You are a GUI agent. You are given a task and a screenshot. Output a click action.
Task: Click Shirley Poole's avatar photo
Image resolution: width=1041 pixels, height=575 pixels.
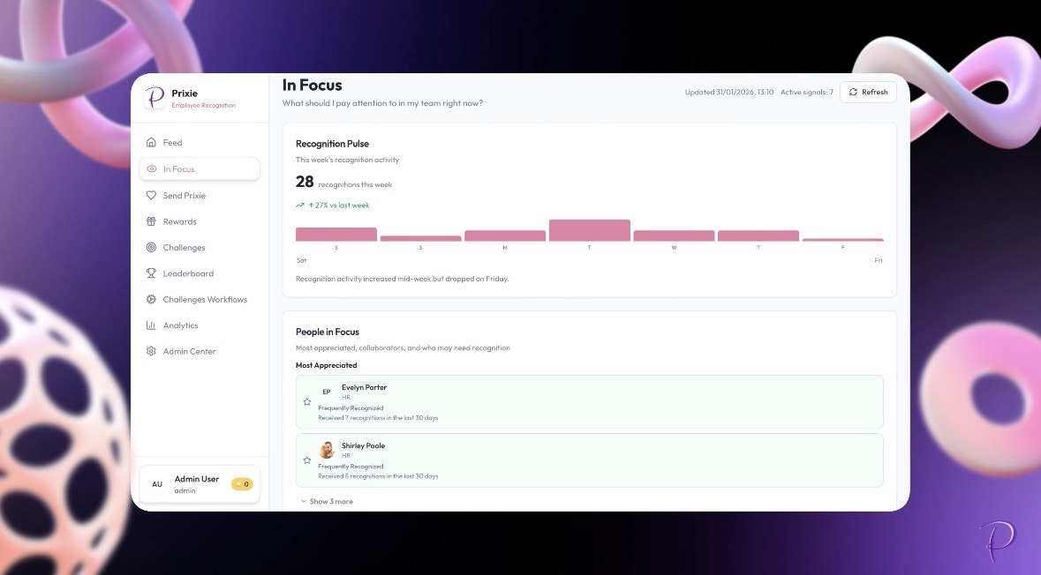pyautogui.click(x=327, y=450)
